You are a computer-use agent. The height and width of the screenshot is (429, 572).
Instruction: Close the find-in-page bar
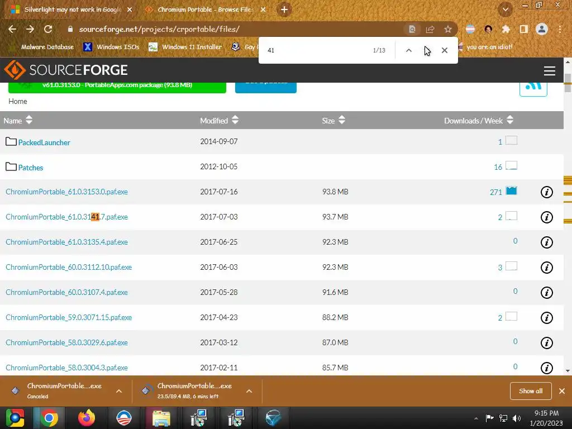pyautogui.click(x=444, y=50)
